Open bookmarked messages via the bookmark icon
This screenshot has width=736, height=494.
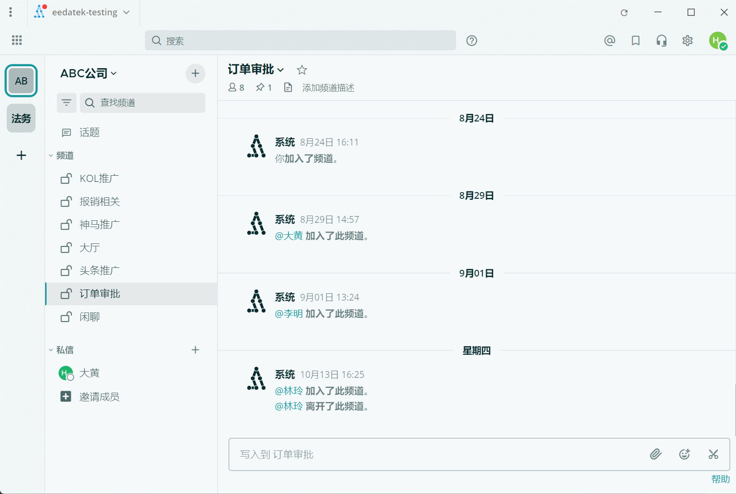tap(635, 40)
